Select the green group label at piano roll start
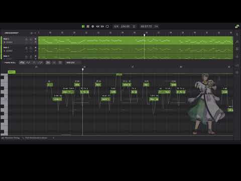The image size is (241, 181). [x=12, y=72]
